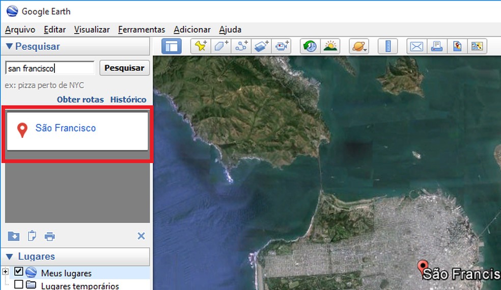This screenshot has height=290, width=501.
Task: Expand the Meus lugares tree node
Action: 5,272
